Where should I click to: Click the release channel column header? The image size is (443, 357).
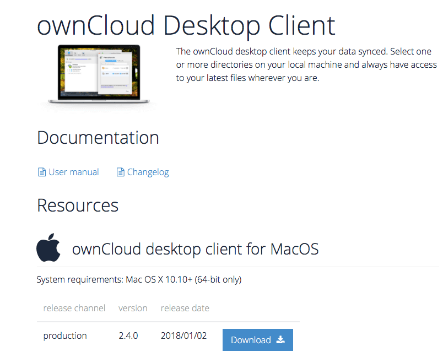(x=74, y=308)
